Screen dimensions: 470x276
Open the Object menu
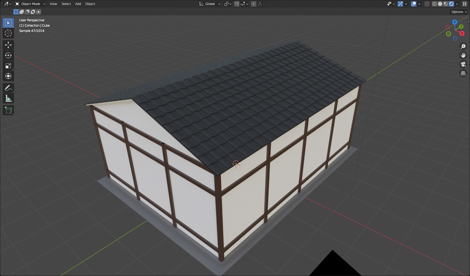(x=90, y=4)
